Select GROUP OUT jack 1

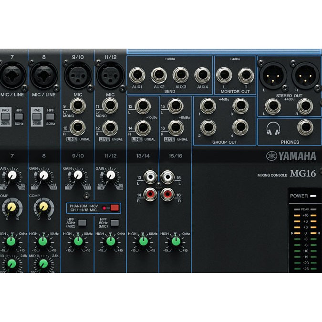(x=208, y=106)
